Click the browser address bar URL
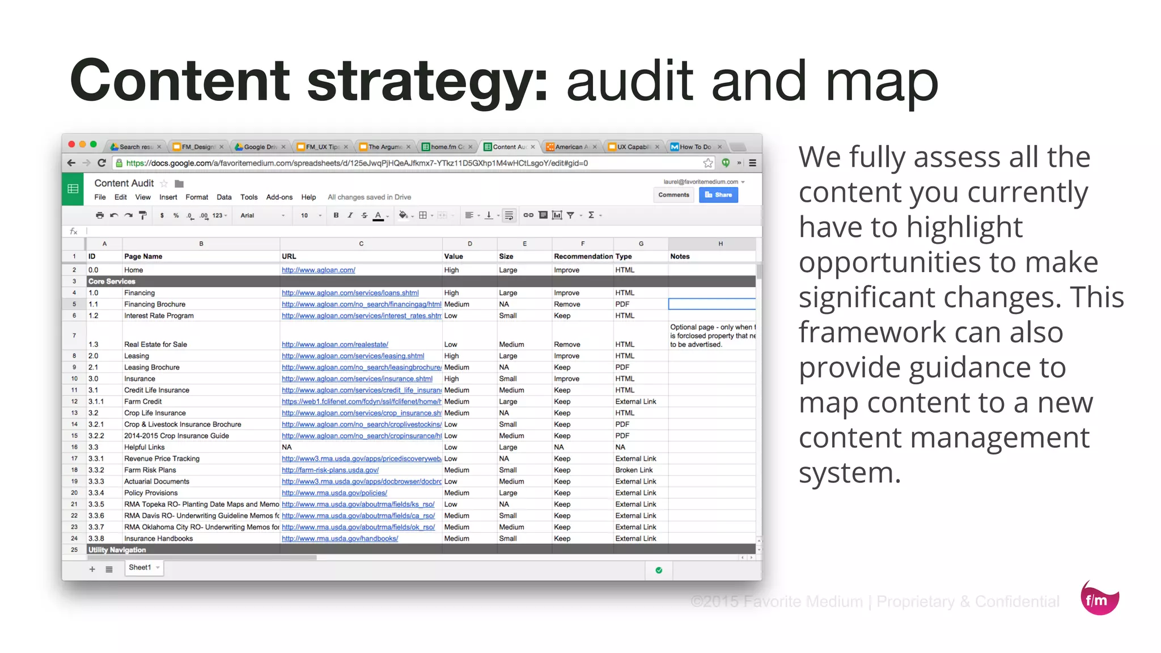 [357, 163]
